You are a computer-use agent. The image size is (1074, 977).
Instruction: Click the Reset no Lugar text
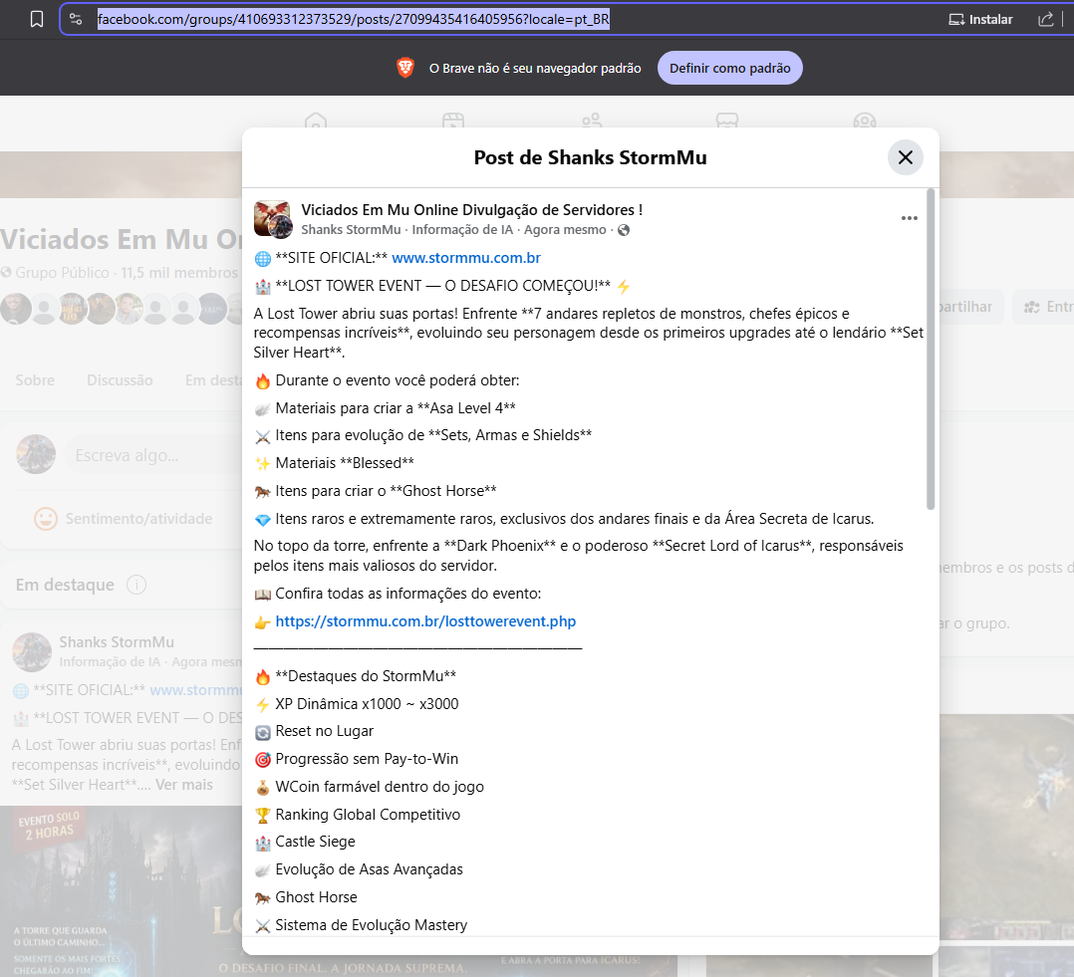coord(324,731)
